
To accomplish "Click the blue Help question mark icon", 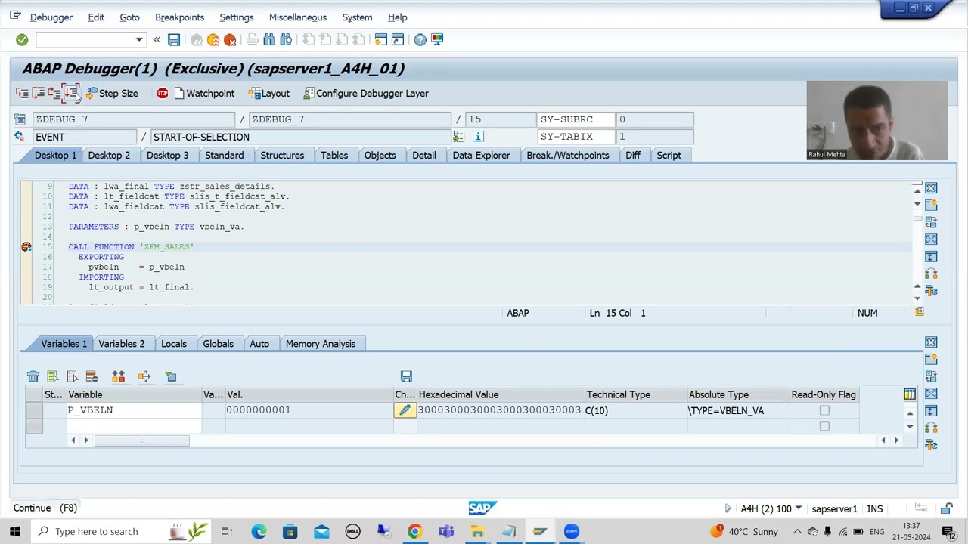I will point(420,39).
